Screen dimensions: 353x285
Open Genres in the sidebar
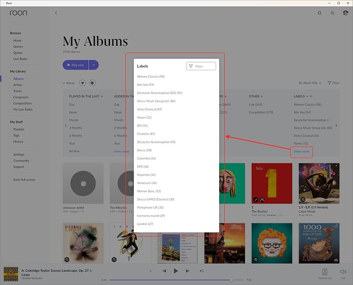pyautogui.click(x=18, y=46)
